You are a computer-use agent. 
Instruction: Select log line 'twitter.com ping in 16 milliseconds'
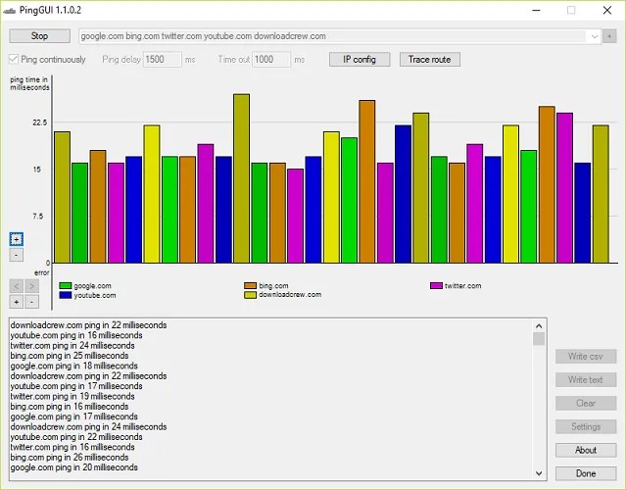(x=72, y=447)
